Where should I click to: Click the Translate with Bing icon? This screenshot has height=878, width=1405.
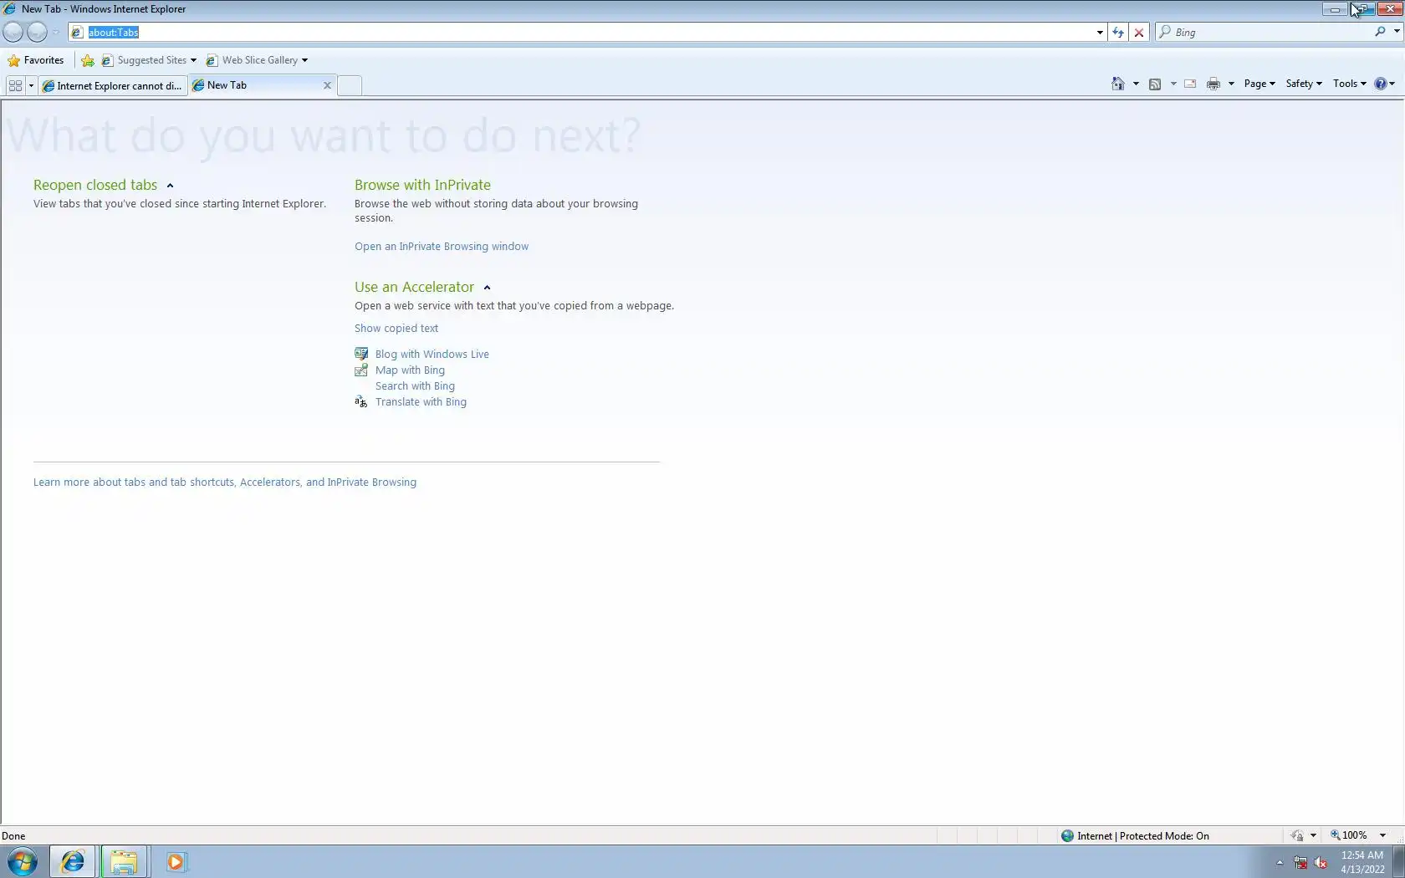coord(361,402)
